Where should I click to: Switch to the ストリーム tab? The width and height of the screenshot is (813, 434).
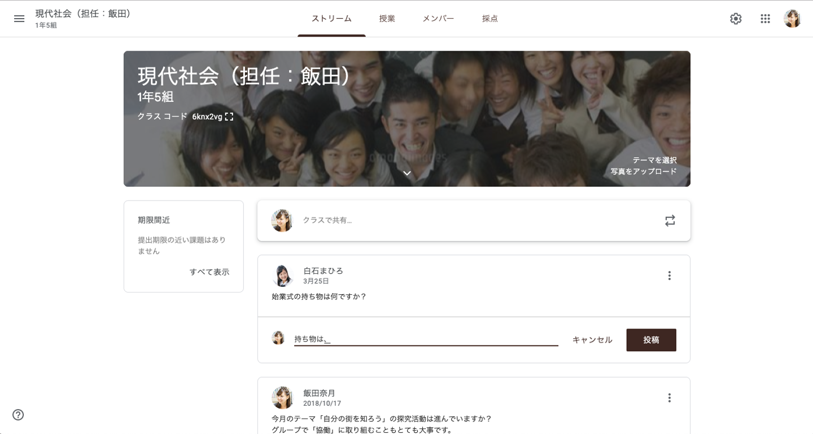pos(331,19)
